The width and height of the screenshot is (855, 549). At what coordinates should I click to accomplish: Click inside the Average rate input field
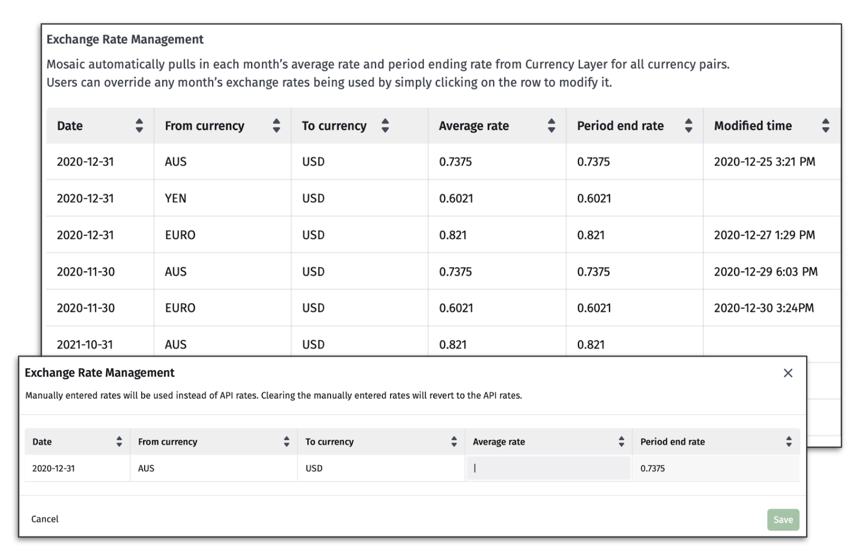click(x=548, y=468)
